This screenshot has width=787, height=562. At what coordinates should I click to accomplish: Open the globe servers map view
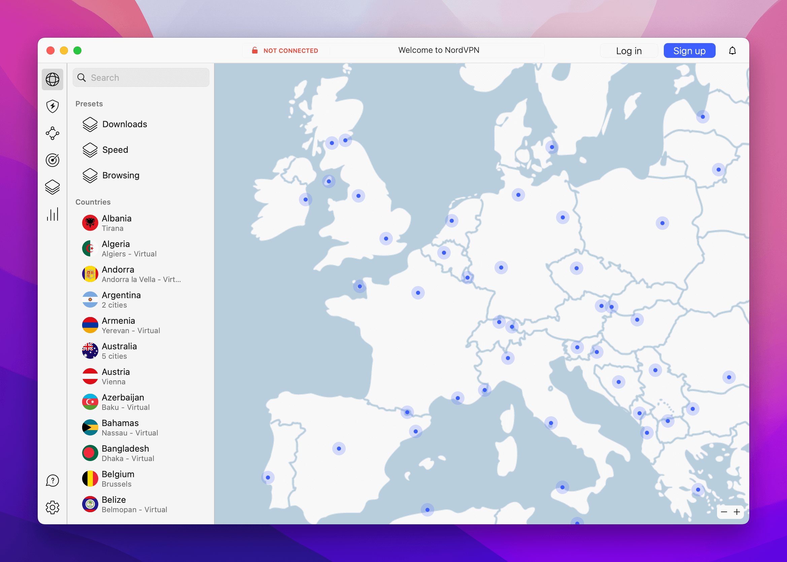tap(53, 80)
